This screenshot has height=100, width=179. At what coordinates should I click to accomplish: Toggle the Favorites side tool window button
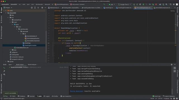[1, 78]
